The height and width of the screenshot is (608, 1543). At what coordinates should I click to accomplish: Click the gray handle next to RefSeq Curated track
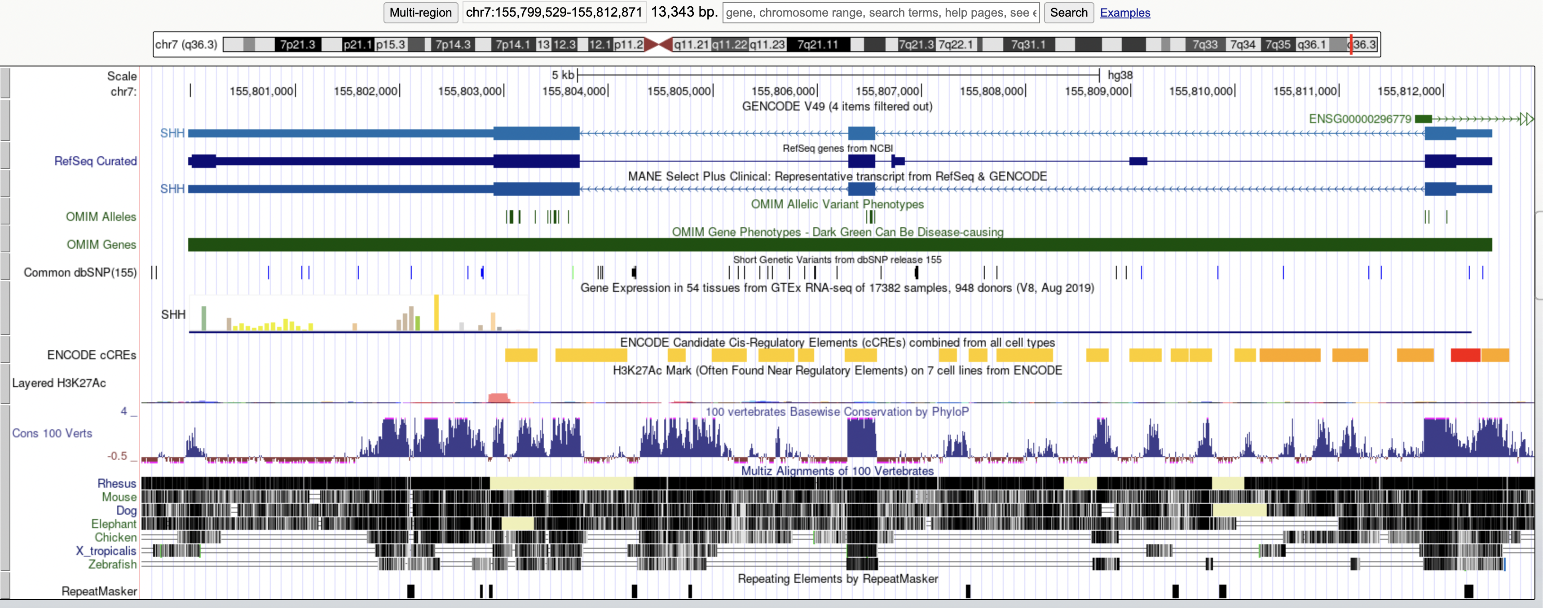[x=5, y=156]
